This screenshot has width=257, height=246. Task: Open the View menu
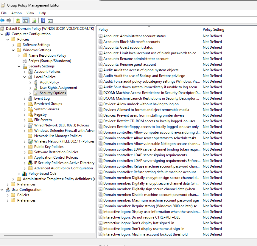point(30,13)
